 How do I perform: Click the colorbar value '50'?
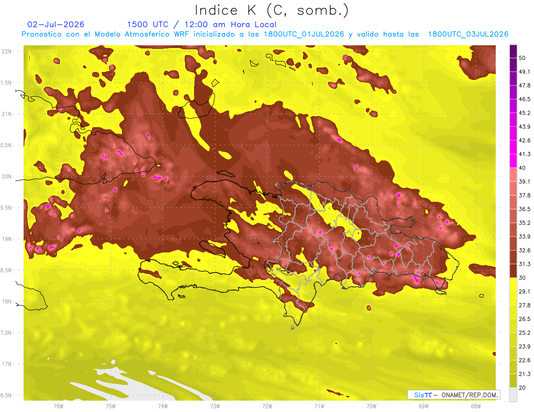pyautogui.click(x=522, y=58)
